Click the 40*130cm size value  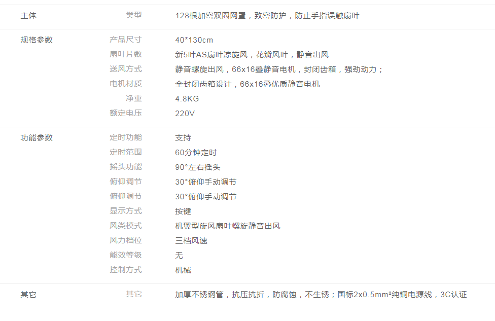point(194,40)
